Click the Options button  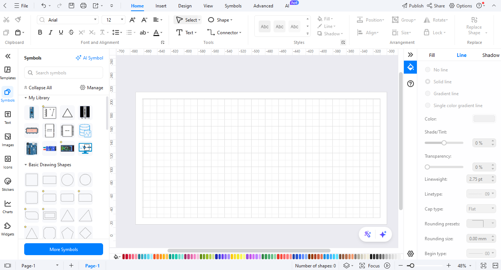click(461, 6)
